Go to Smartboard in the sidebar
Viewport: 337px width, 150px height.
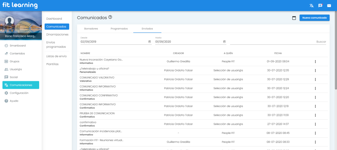[17, 45]
